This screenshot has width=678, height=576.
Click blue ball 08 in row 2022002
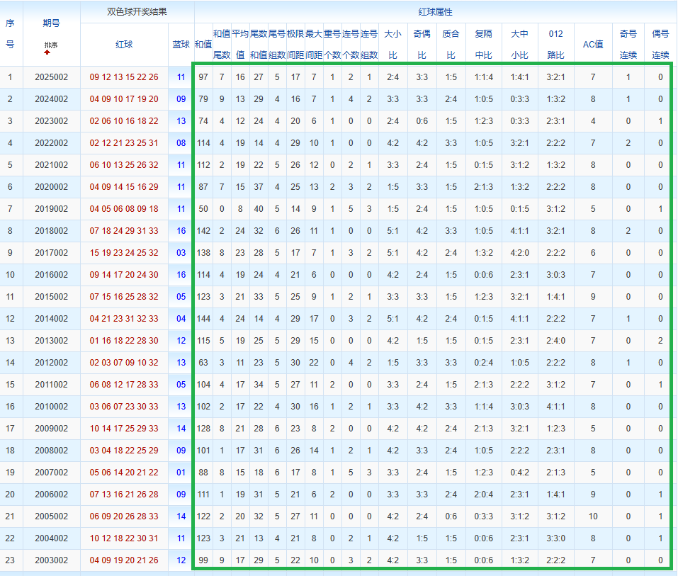pyautogui.click(x=181, y=143)
